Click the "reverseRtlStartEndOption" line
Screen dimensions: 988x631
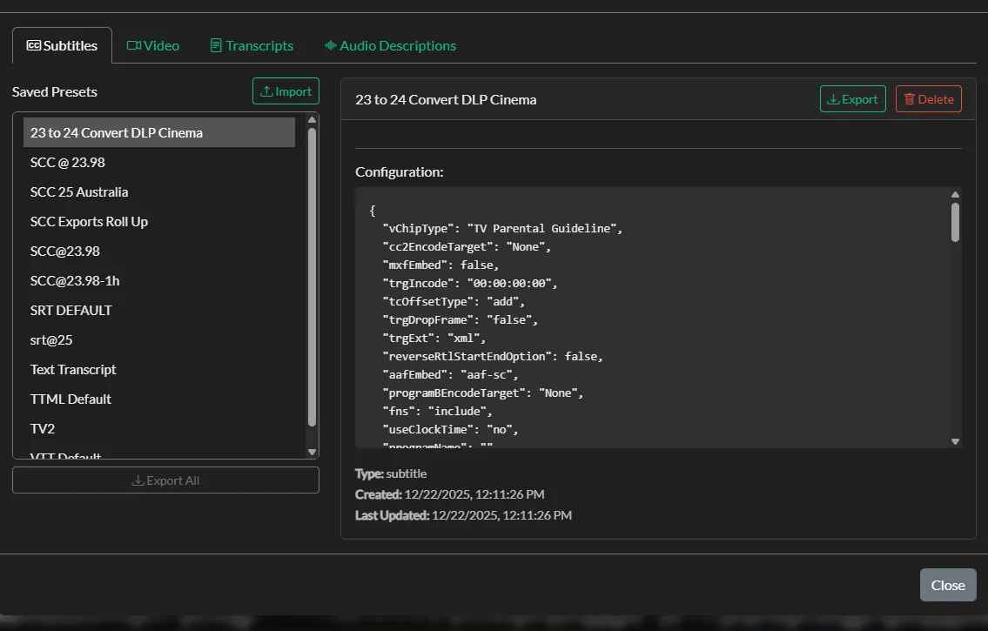493,357
